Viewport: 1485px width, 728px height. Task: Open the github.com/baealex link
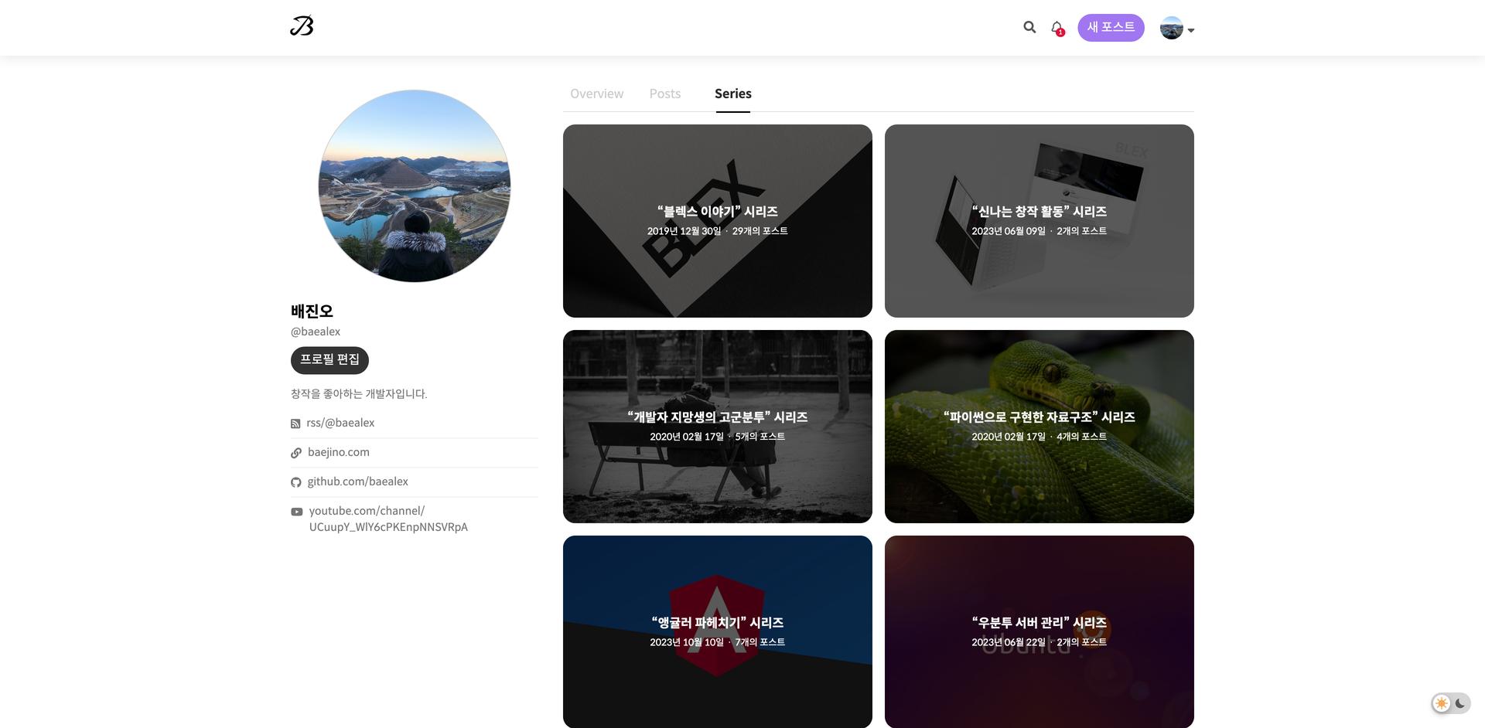357,481
